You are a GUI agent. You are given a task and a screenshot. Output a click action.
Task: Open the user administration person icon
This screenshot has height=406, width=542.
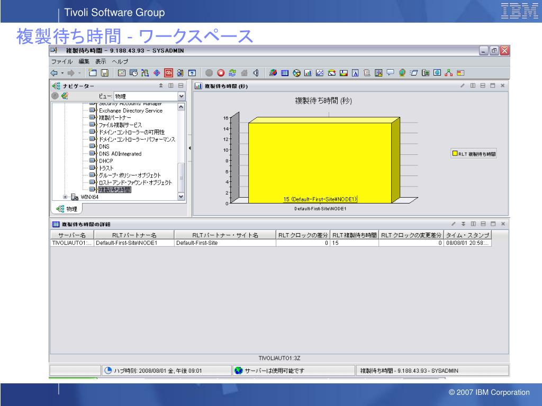[180, 73]
